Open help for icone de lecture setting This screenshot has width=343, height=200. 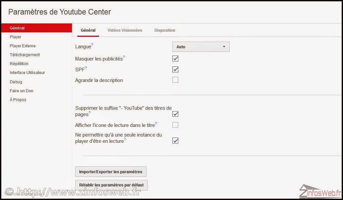pos(156,123)
